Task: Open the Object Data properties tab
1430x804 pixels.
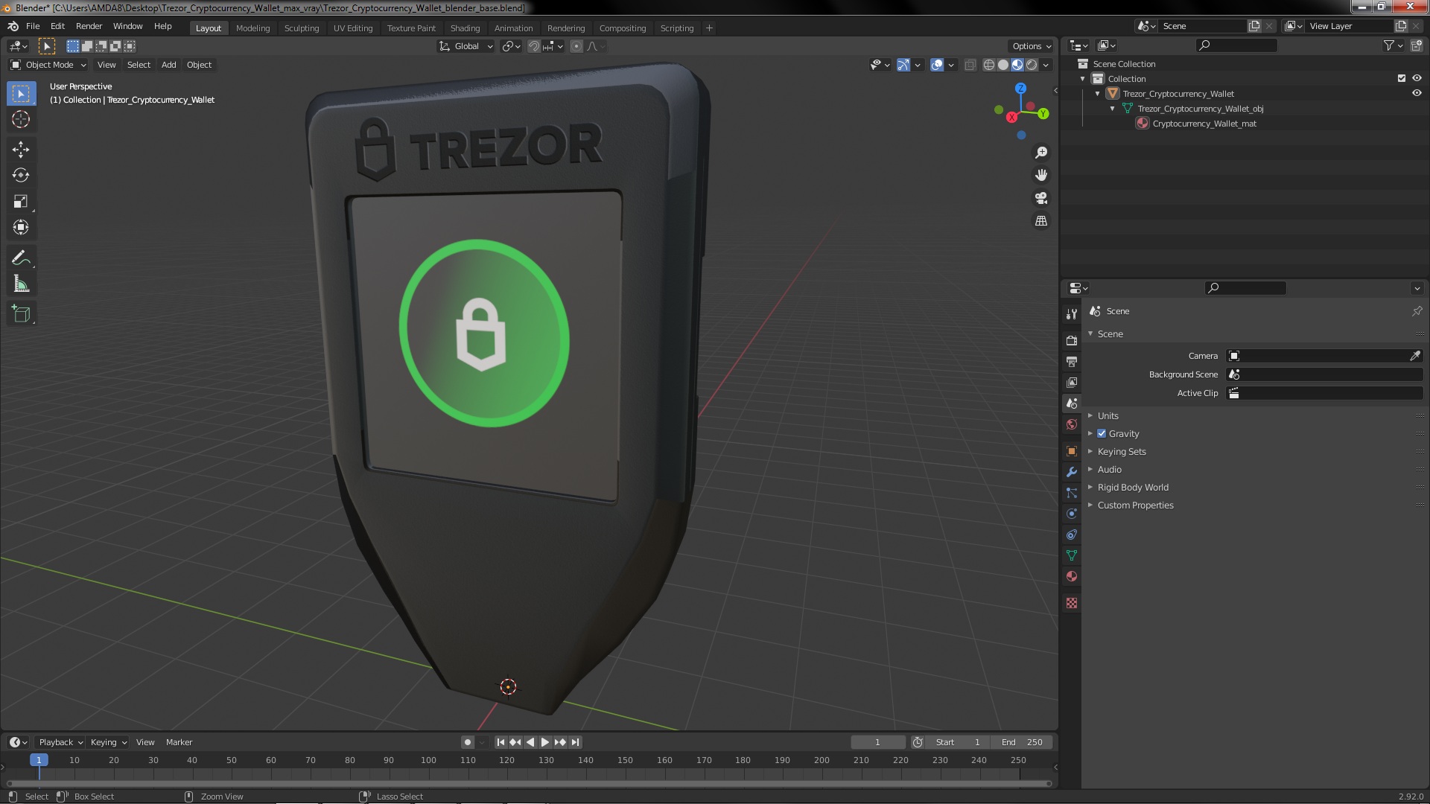Action: coord(1072,555)
